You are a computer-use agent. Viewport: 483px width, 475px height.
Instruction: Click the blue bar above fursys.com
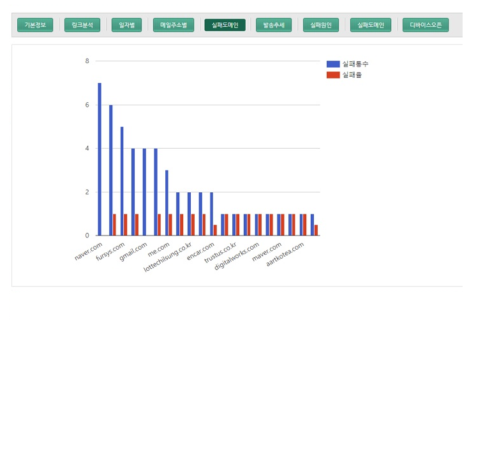click(x=122, y=181)
